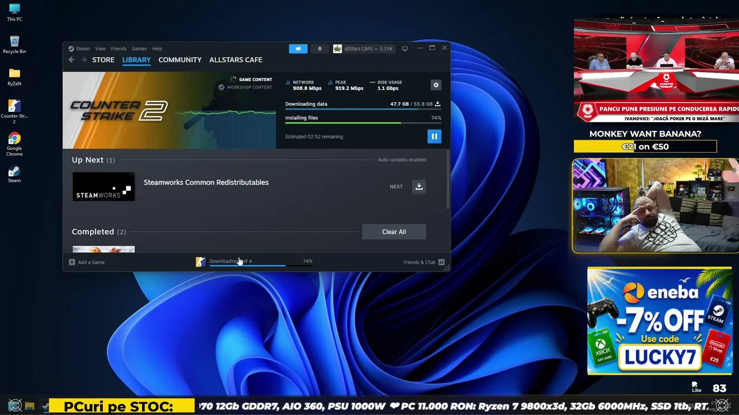The image size is (739, 415).
Task: Click the Counter-Strike 2 icon in bottom bar
Action: click(x=200, y=262)
